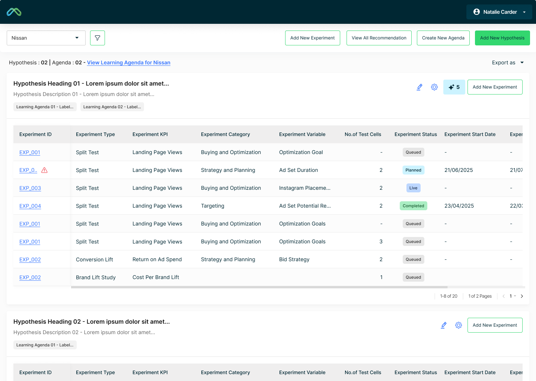The image size is (536, 381).
Task: Open the 5 AI recommendations sparkle badge
Action: 454,87
